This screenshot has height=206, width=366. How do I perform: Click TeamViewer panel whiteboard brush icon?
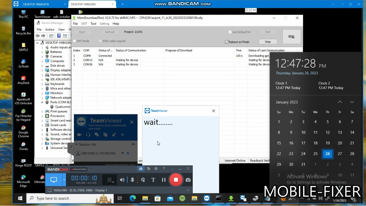[x=114, y=134]
